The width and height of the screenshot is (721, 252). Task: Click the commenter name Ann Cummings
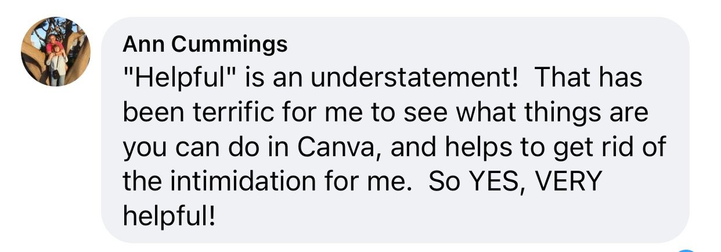206,45
